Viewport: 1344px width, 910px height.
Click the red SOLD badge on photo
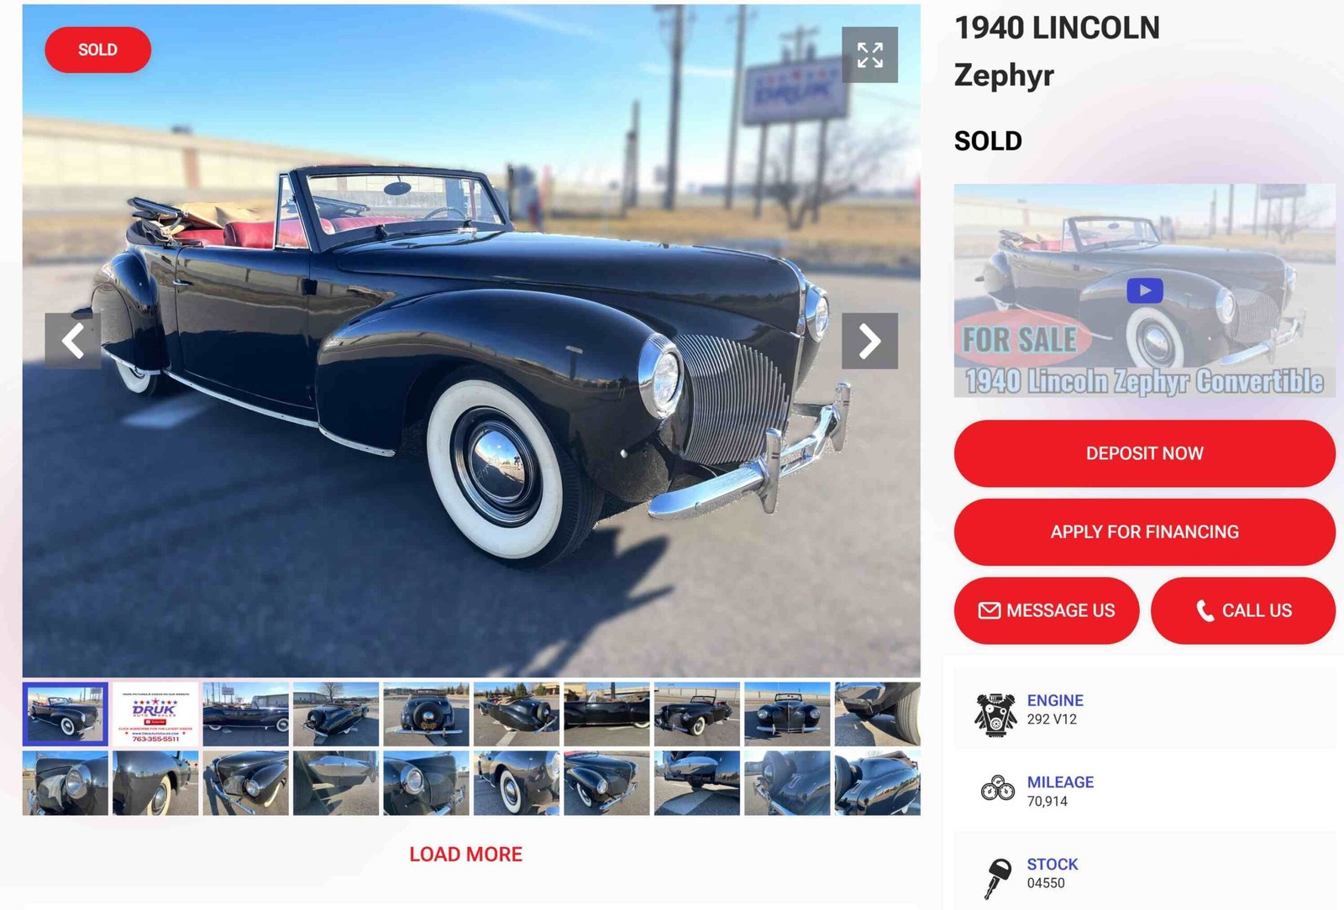click(x=97, y=50)
